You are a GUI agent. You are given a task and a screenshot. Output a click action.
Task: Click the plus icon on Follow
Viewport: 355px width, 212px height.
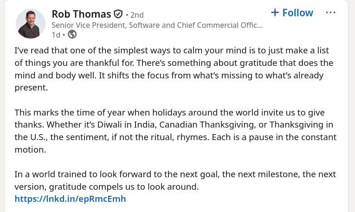(275, 13)
